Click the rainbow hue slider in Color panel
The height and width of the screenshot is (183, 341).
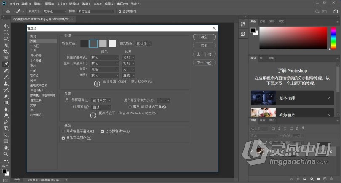(333, 38)
